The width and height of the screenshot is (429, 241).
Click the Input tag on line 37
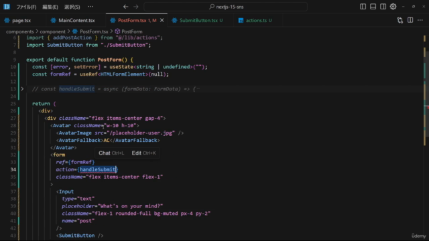pyautogui.click(x=66, y=191)
